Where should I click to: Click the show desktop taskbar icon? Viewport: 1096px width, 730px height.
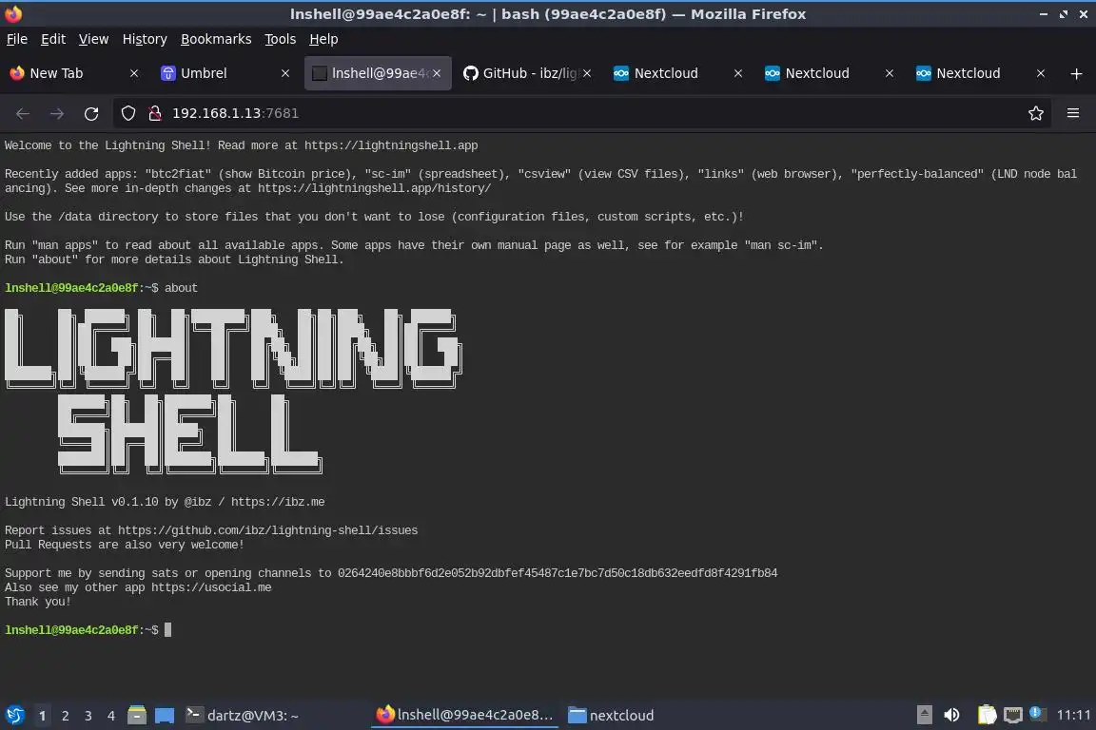pyautogui.click(x=165, y=716)
